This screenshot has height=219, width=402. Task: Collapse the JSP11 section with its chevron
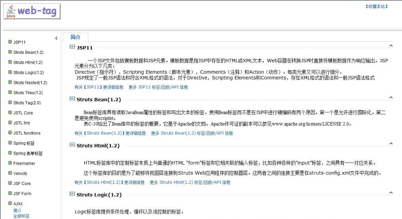pos(391,46)
